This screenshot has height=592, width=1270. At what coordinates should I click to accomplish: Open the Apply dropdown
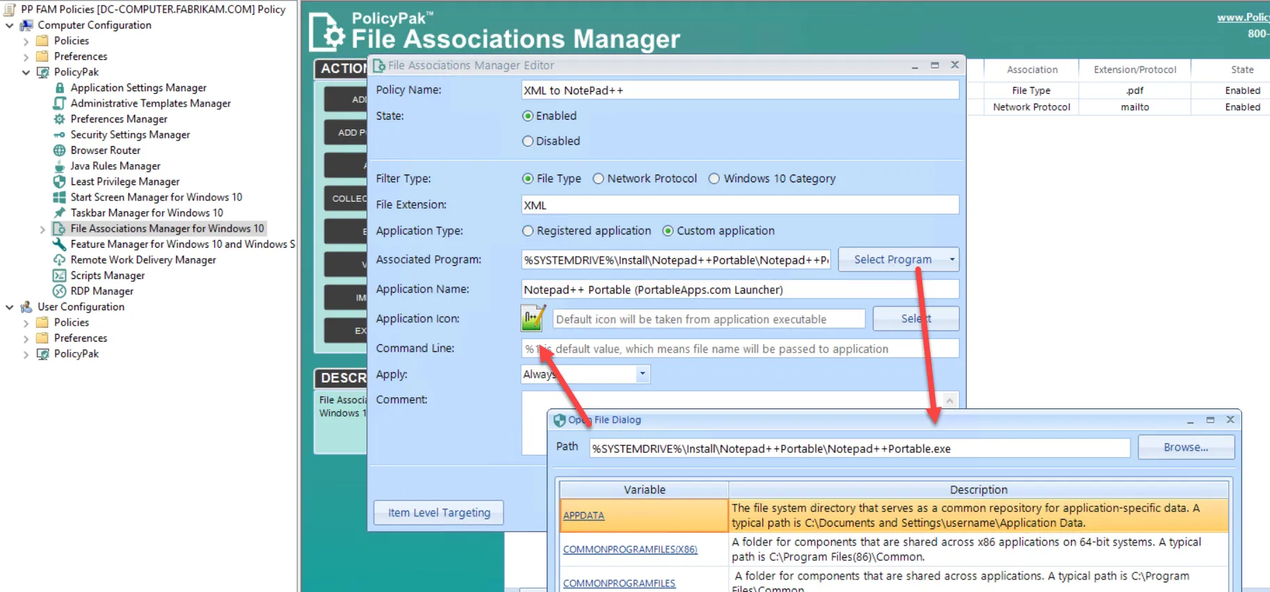[642, 374]
